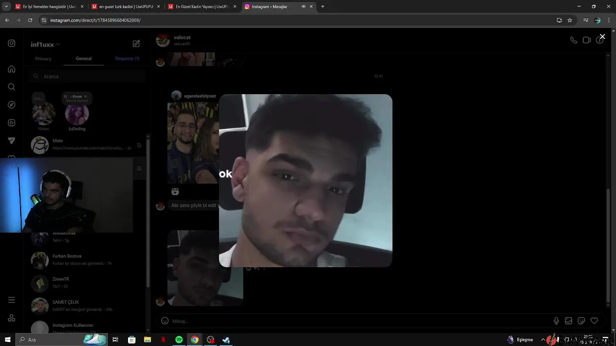Expand the inf1uxx account switcher
616x346 pixels.
[45, 44]
